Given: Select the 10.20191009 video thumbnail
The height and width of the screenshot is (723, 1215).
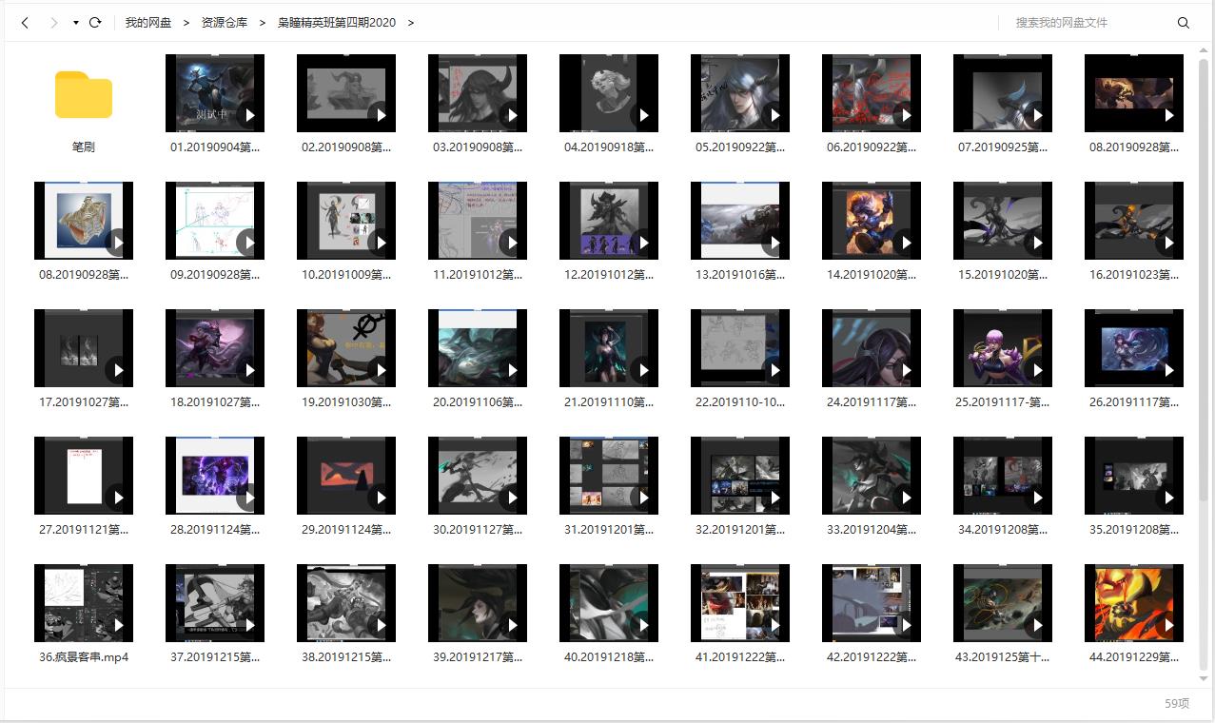Looking at the screenshot, I should 346,220.
